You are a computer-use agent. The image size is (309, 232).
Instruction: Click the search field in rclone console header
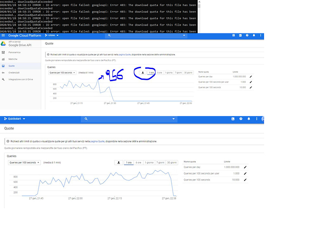click(x=146, y=35)
